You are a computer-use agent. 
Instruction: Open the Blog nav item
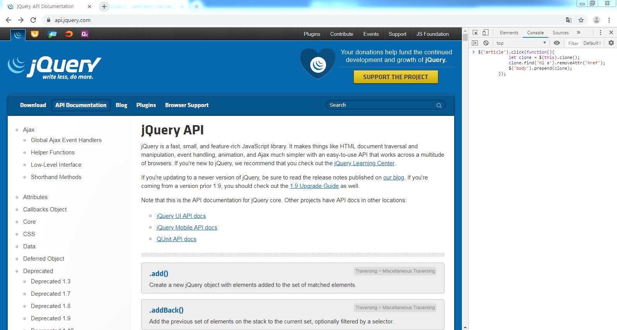(122, 105)
